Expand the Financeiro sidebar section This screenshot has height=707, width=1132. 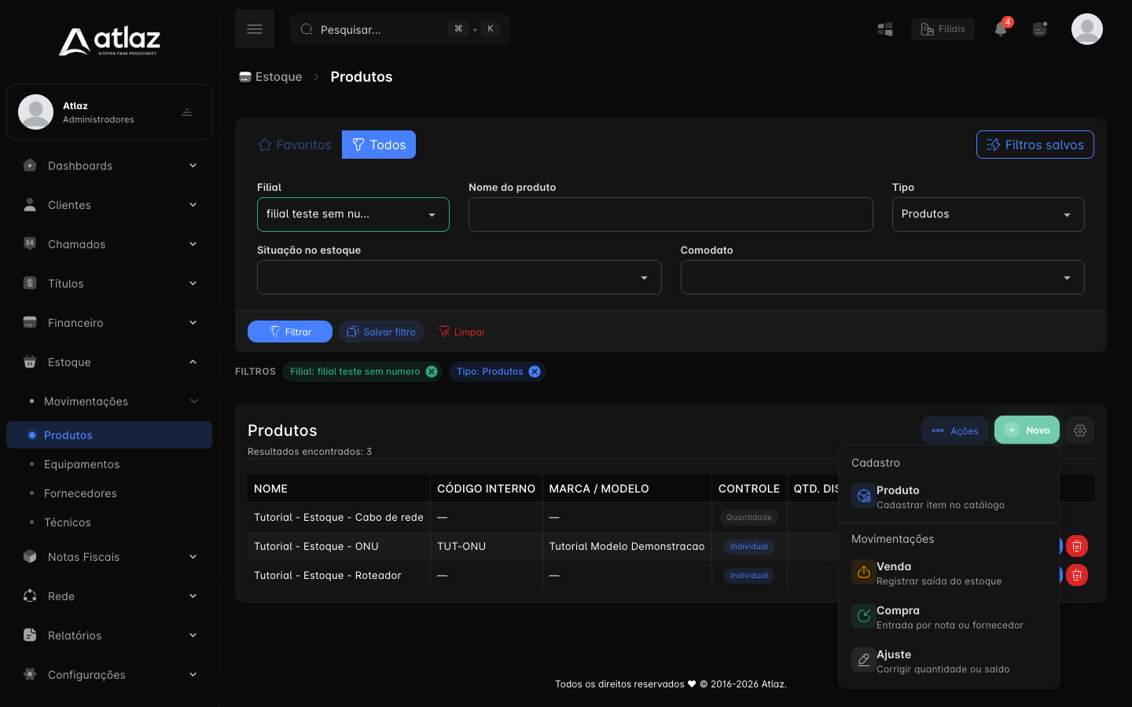pos(109,323)
